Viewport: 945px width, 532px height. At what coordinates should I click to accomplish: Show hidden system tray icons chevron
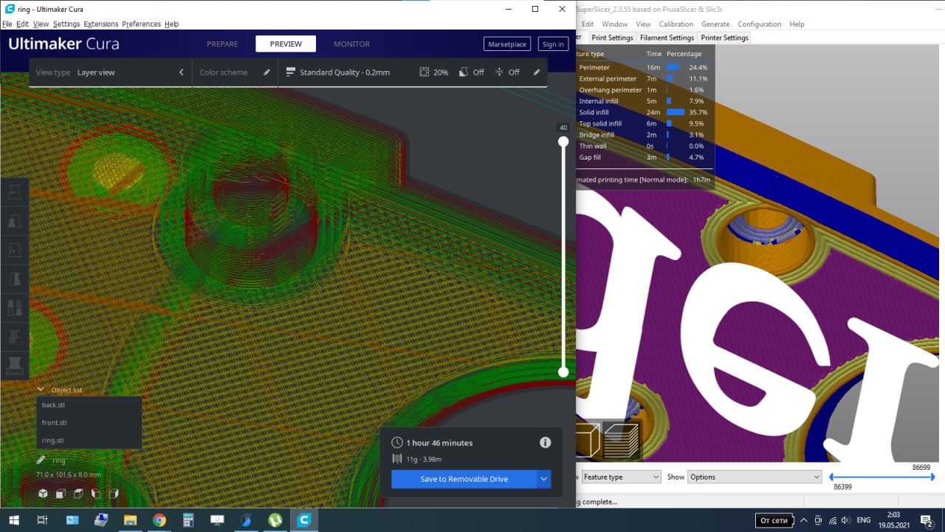click(804, 520)
